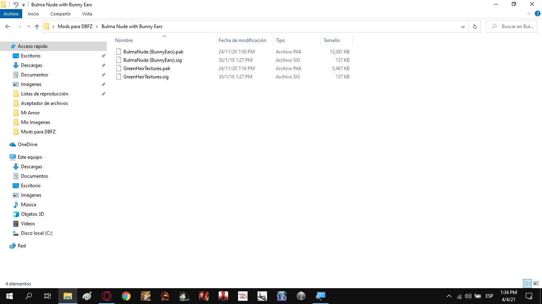Expand the ribbon with the chevron arrow

click(529, 14)
